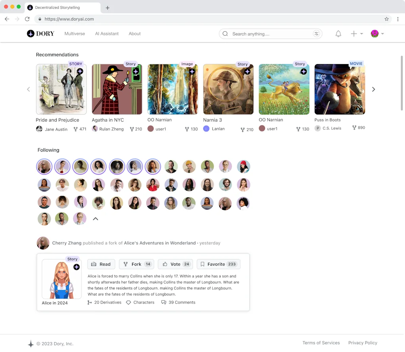This screenshot has height=352, width=405.
Task: Click the Read button
Action: [101, 264]
